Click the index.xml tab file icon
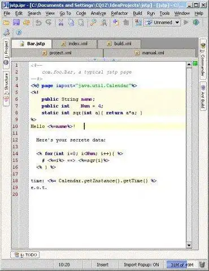This screenshot has height=271, width=209. pyautogui.click(x=64, y=44)
